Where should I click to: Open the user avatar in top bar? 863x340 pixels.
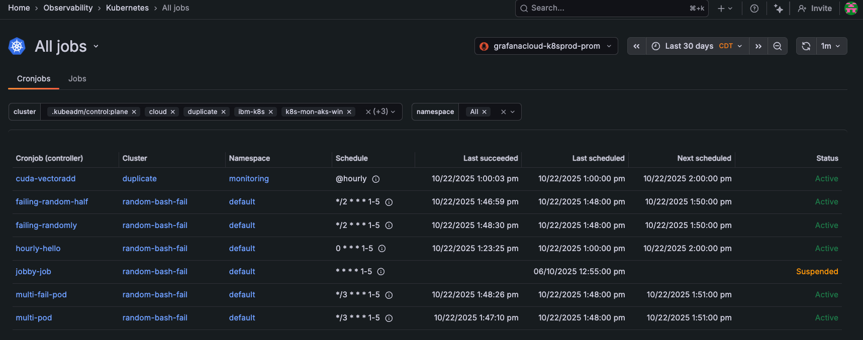(851, 9)
